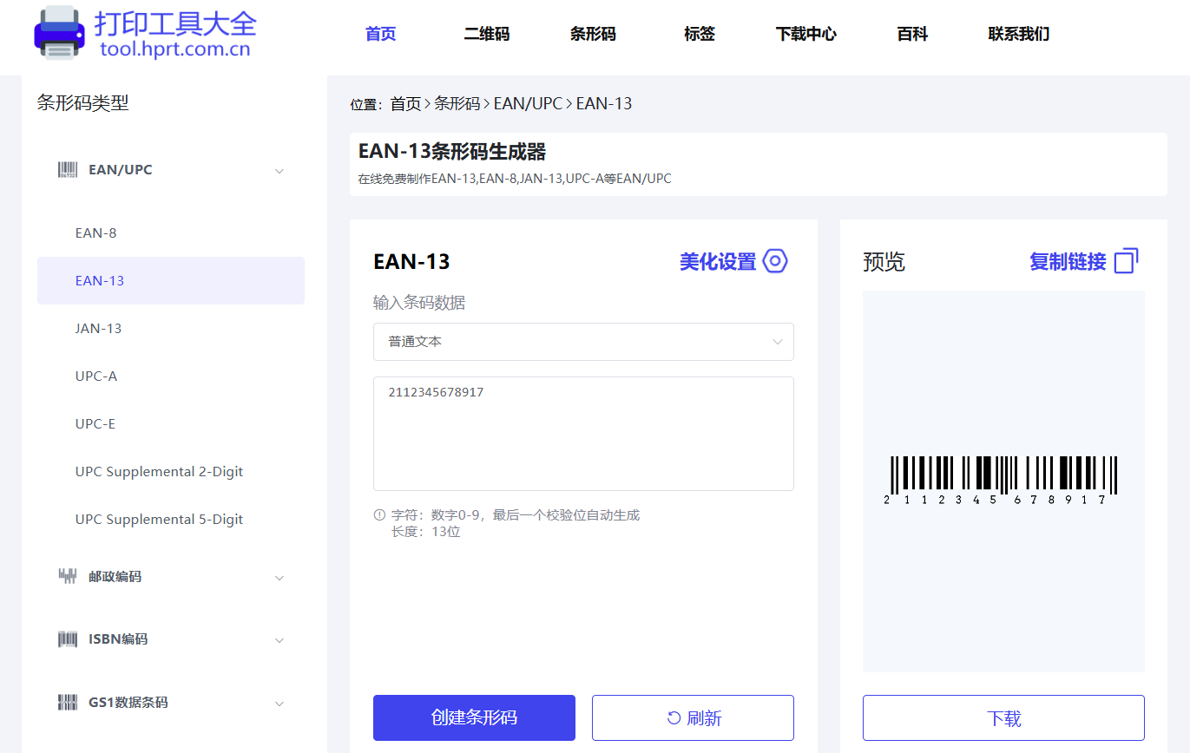Collapse the EAN/UPC section chevron
Screen dimensions: 1190x753
(x=279, y=171)
